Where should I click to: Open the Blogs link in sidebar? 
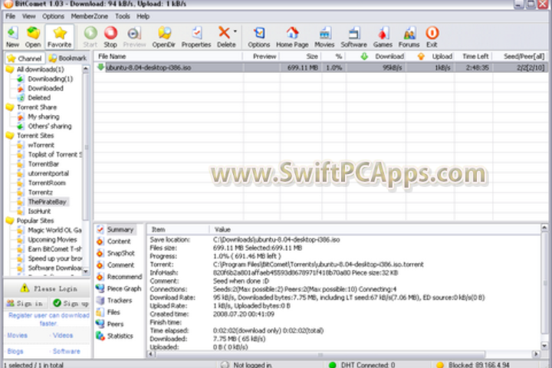(15, 351)
